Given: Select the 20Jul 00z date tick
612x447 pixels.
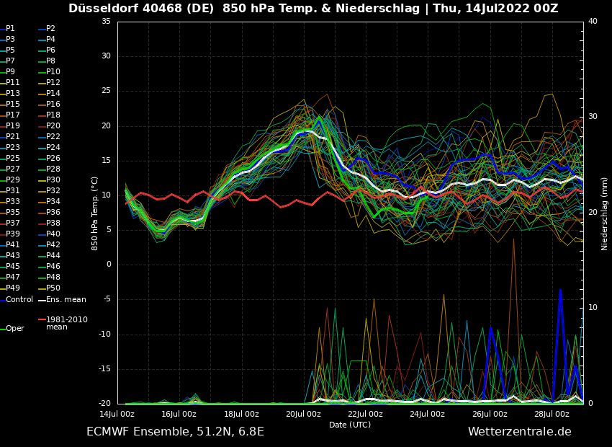Looking at the screenshot, I should (x=303, y=414).
